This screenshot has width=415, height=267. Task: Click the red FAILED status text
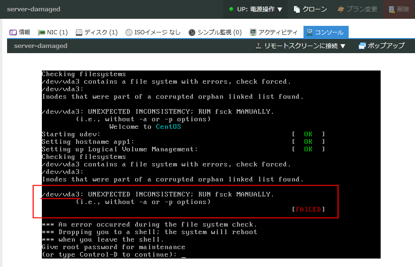click(x=308, y=209)
